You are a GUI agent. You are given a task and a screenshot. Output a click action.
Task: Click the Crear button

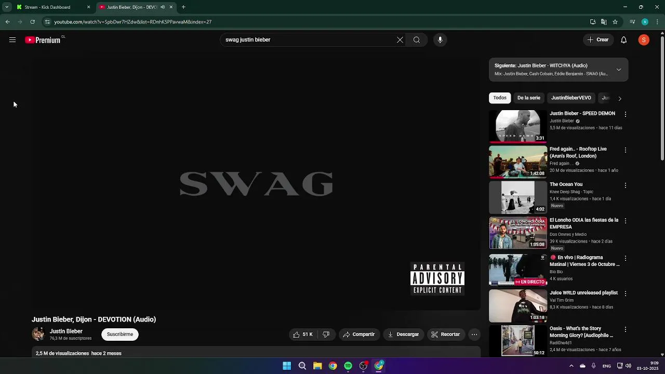[598, 40]
